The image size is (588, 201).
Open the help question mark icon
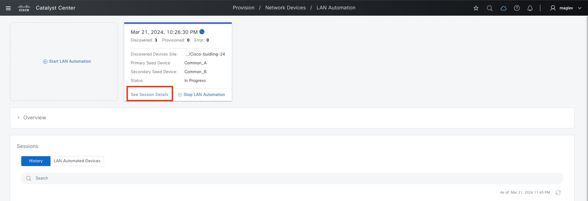pyautogui.click(x=517, y=8)
